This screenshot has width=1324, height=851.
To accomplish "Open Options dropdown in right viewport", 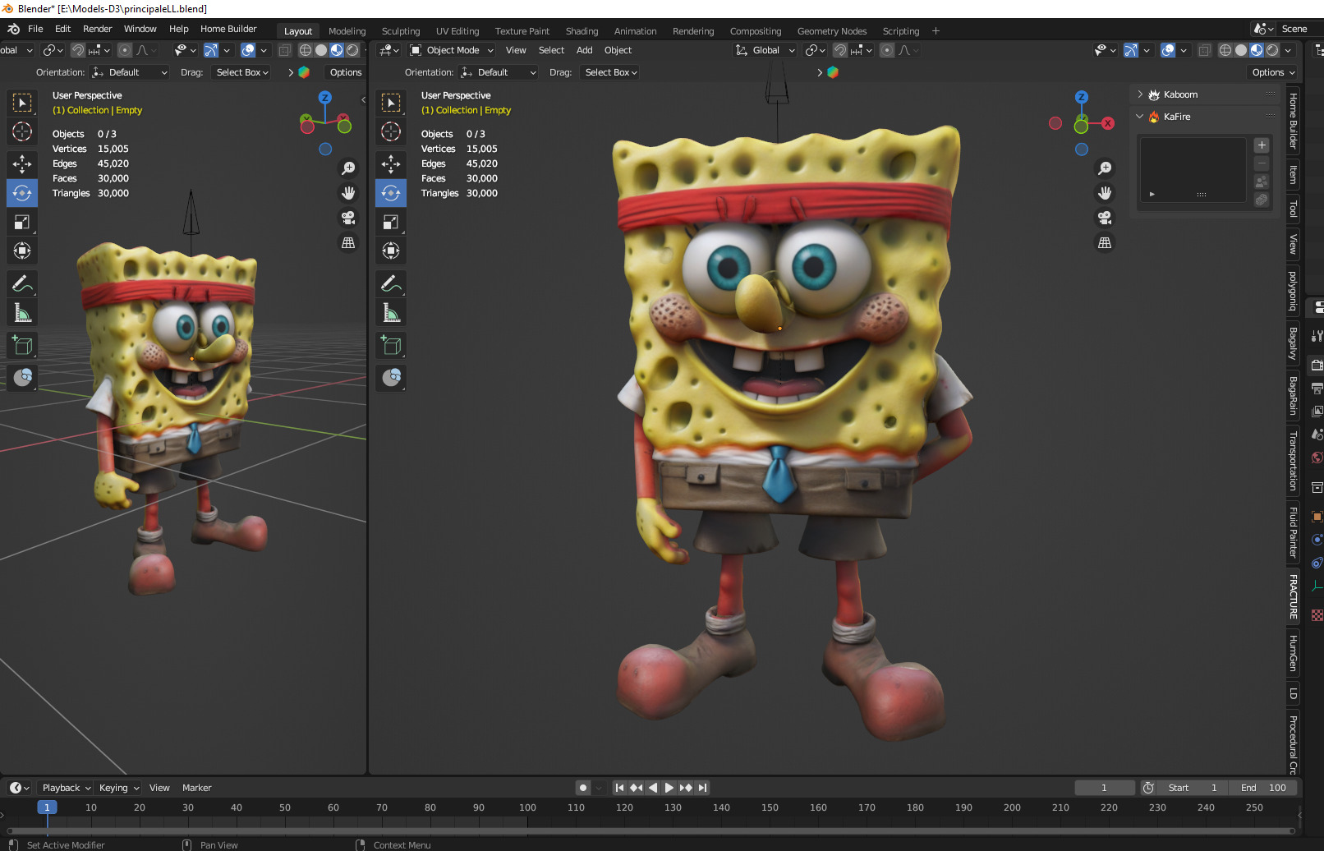I will (1274, 72).
